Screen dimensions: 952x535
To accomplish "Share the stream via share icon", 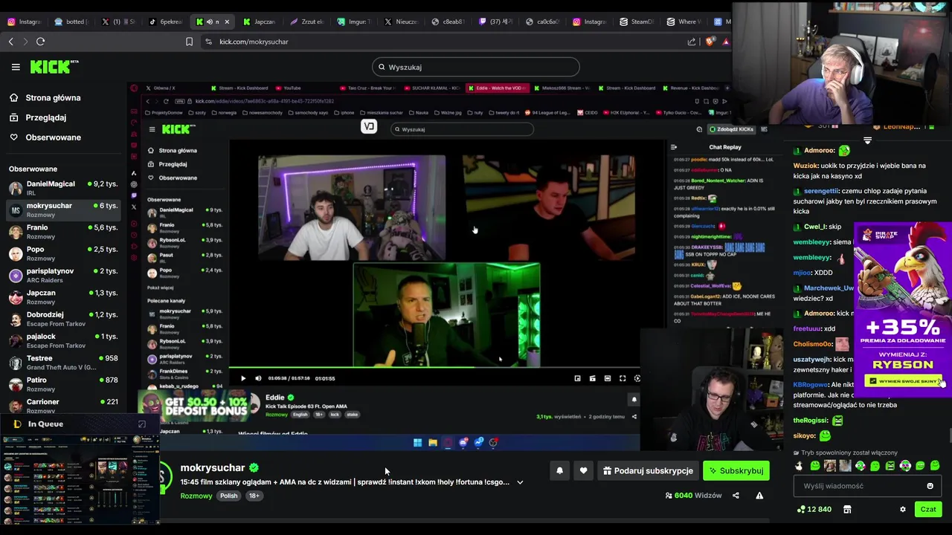I will 736,496.
